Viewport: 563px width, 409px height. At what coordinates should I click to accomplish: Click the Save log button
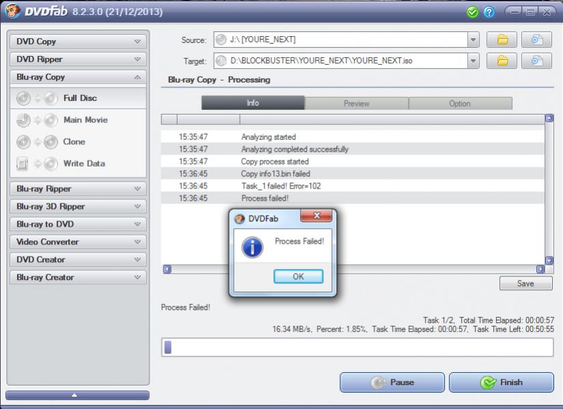pyautogui.click(x=525, y=283)
